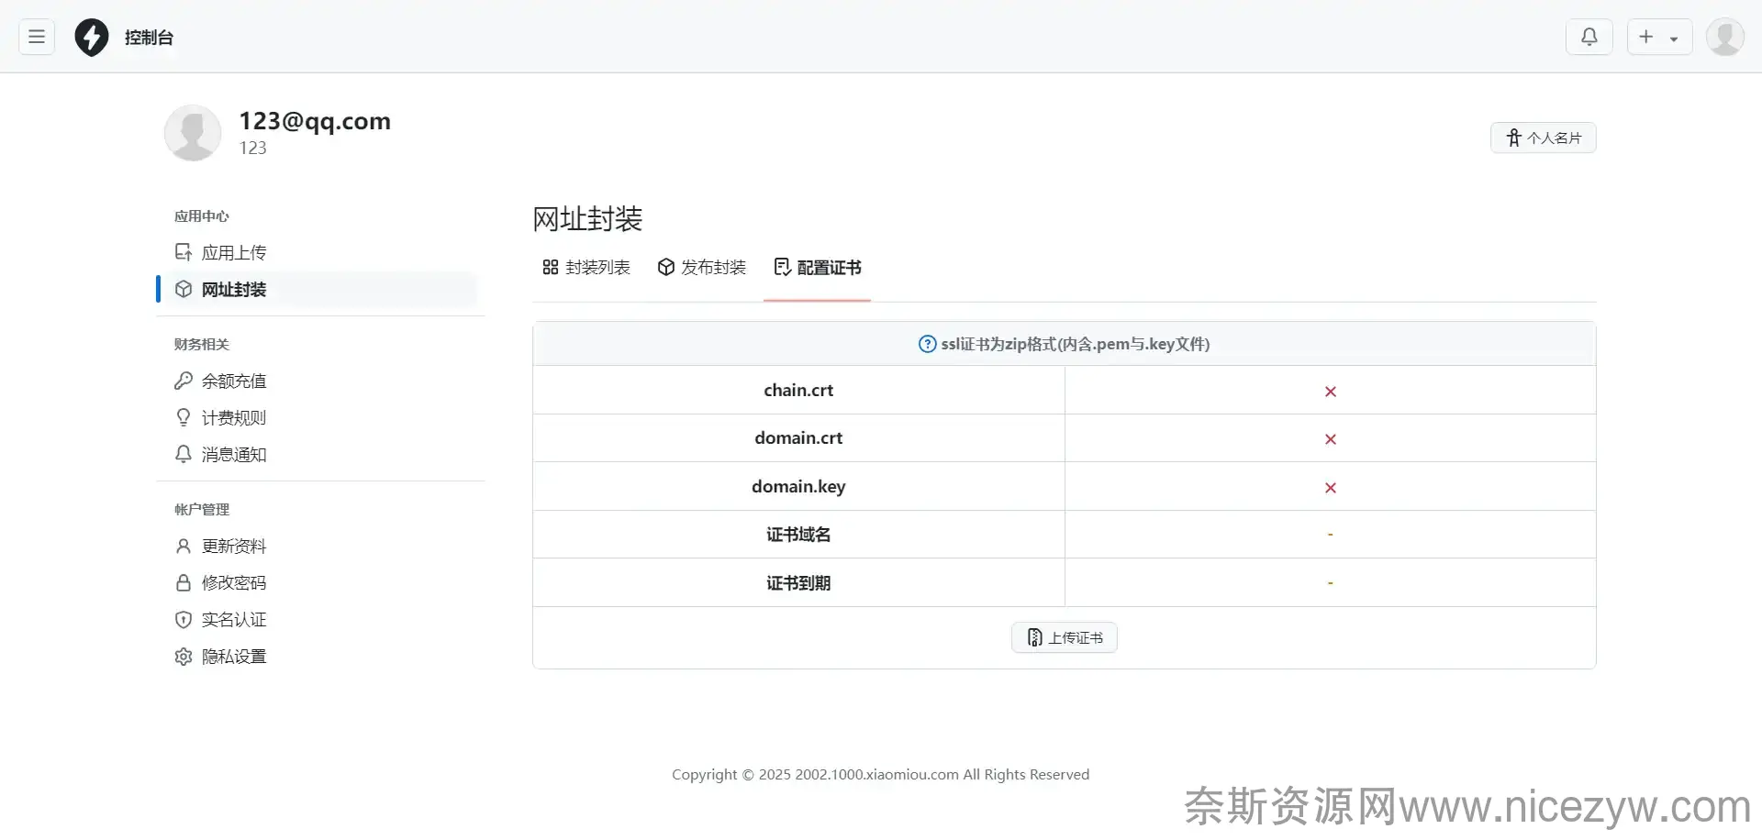The image size is (1762, 840).
Task: Expand the plus dropdown menu
Action: [1658, 38]
